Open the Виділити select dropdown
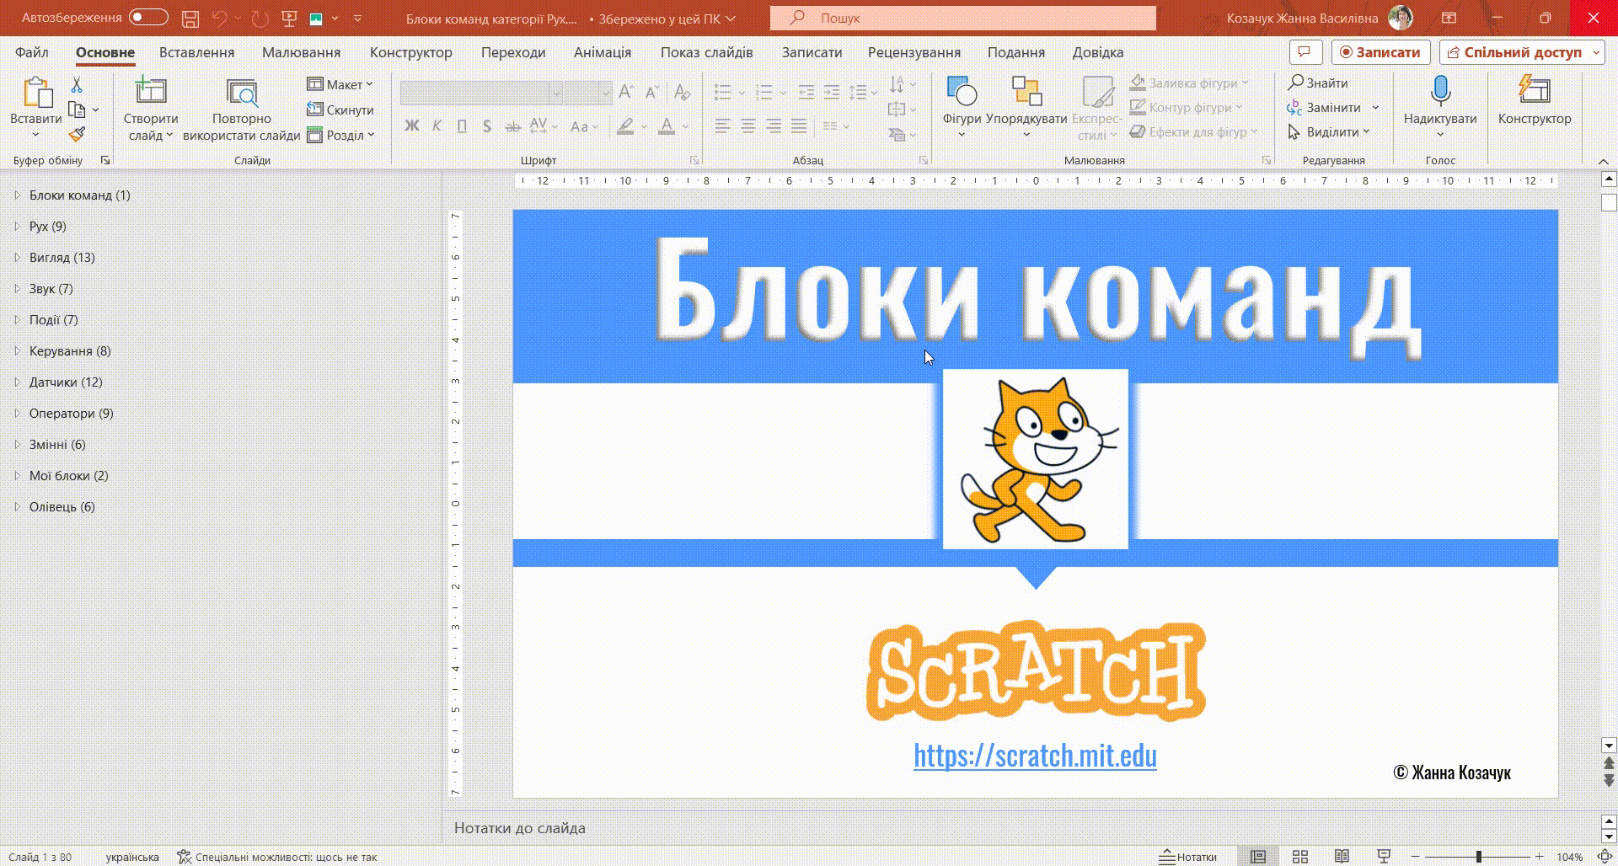The height and width of the screenshot is (866, 1618). pos(1329,131)
